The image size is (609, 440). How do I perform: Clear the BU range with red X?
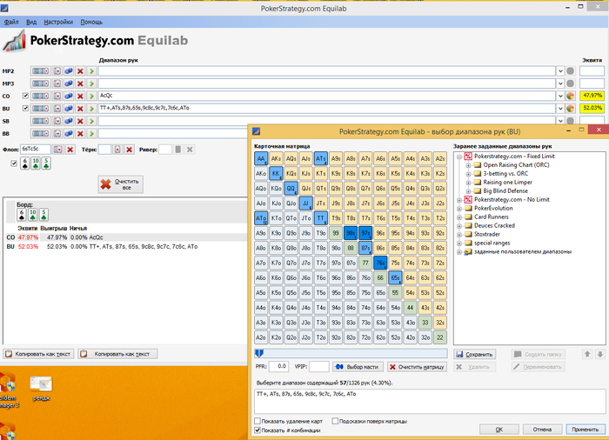[80, 109]
